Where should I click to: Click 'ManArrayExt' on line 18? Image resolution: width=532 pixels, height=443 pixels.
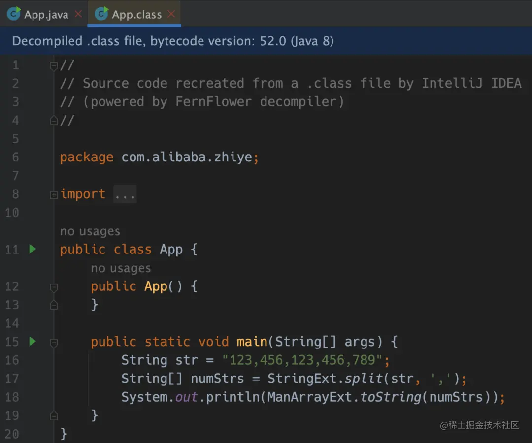pos(309,397)
